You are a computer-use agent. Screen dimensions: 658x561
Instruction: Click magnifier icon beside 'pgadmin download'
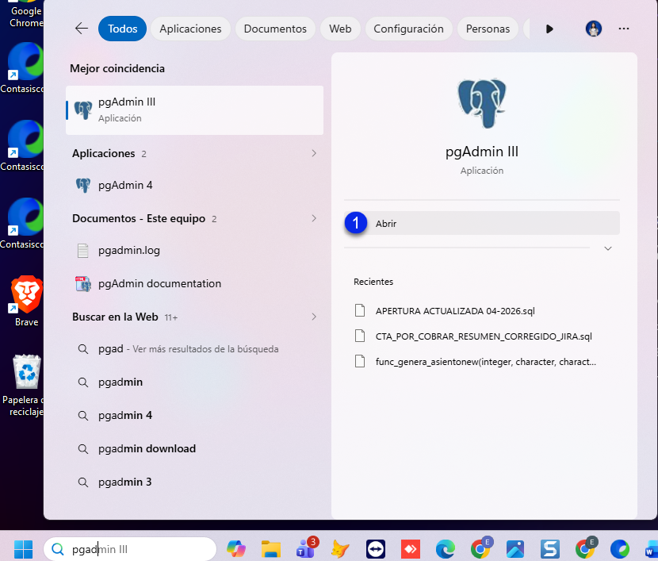[83, 449]
